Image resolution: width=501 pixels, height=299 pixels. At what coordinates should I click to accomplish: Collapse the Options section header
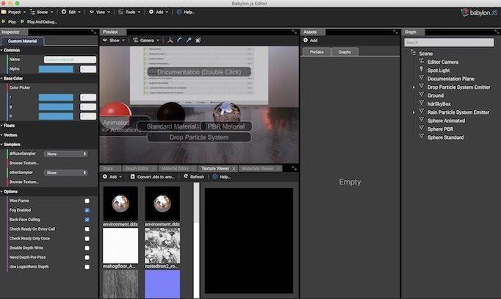pyautogui.click(x=49, y=192)
